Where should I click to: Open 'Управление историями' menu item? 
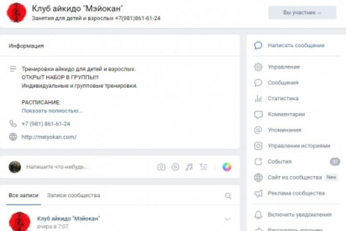pyautogui.click(x=299, y=146)
